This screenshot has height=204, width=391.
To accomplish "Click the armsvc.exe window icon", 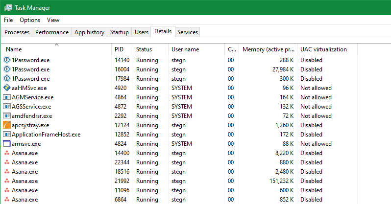I will tap(7, 144).
